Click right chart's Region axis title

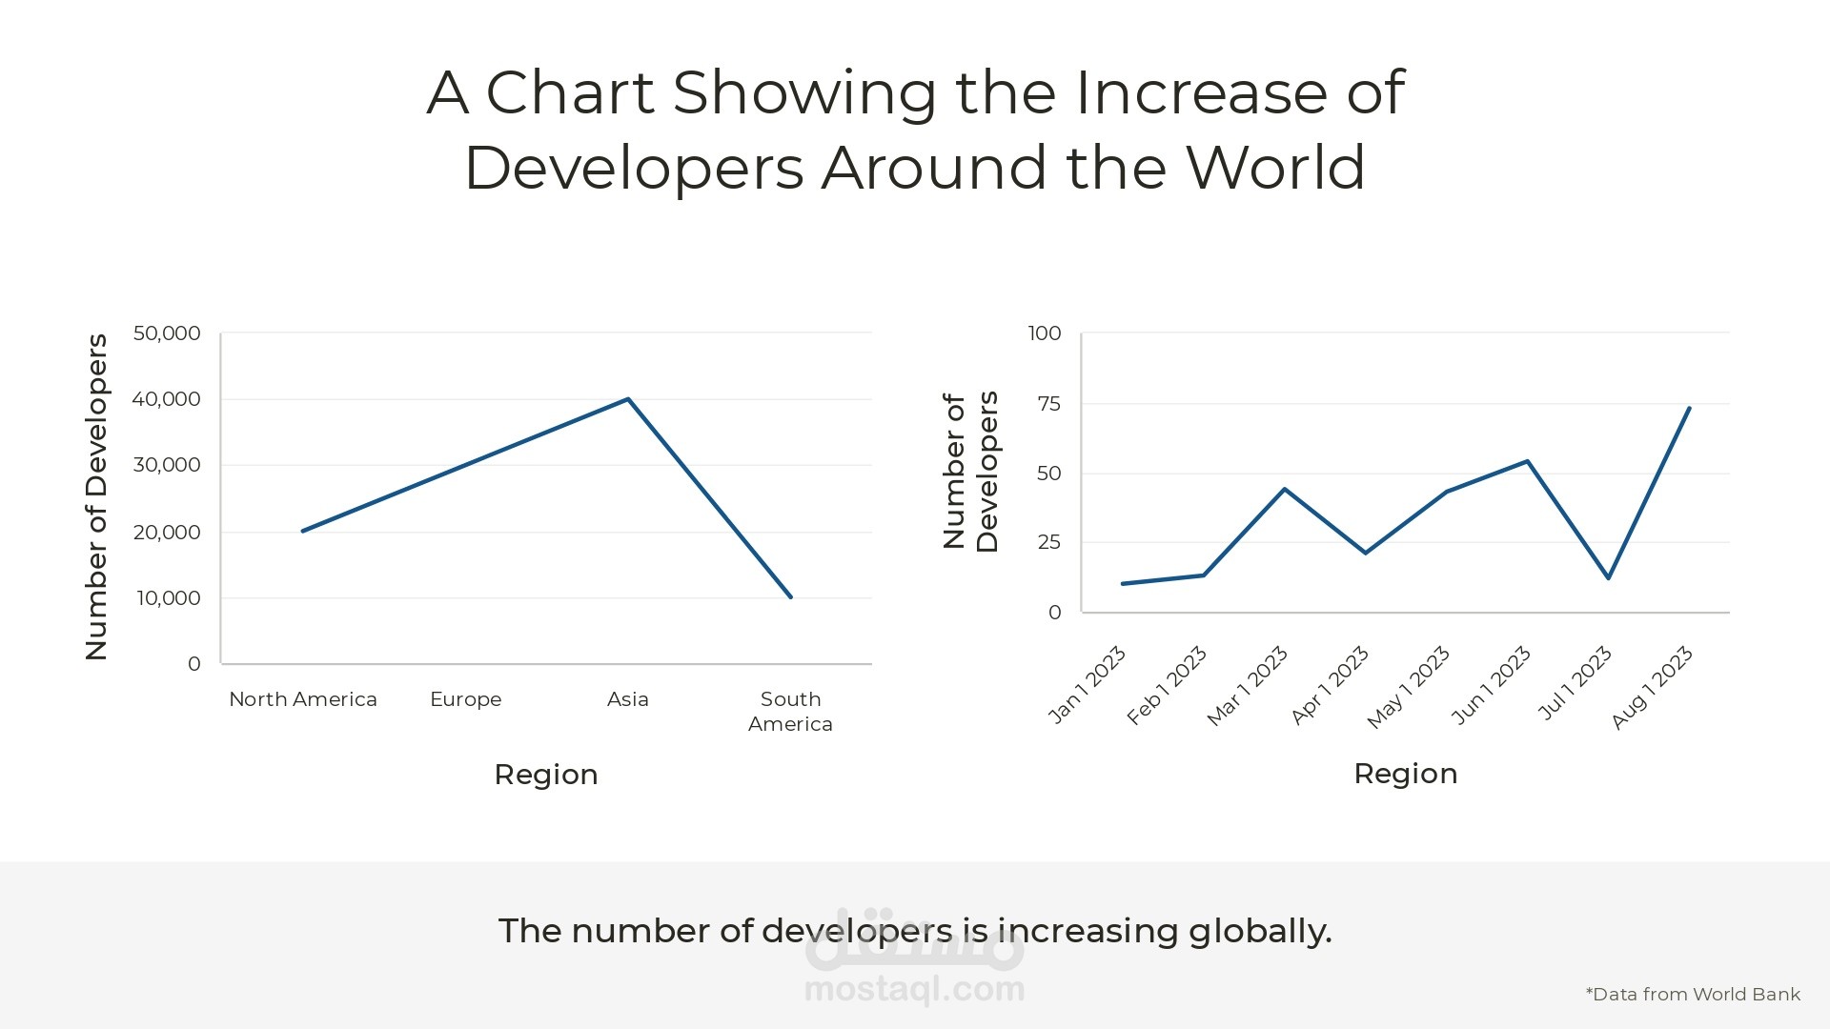pyautogui.click(x=1406, y=774)
